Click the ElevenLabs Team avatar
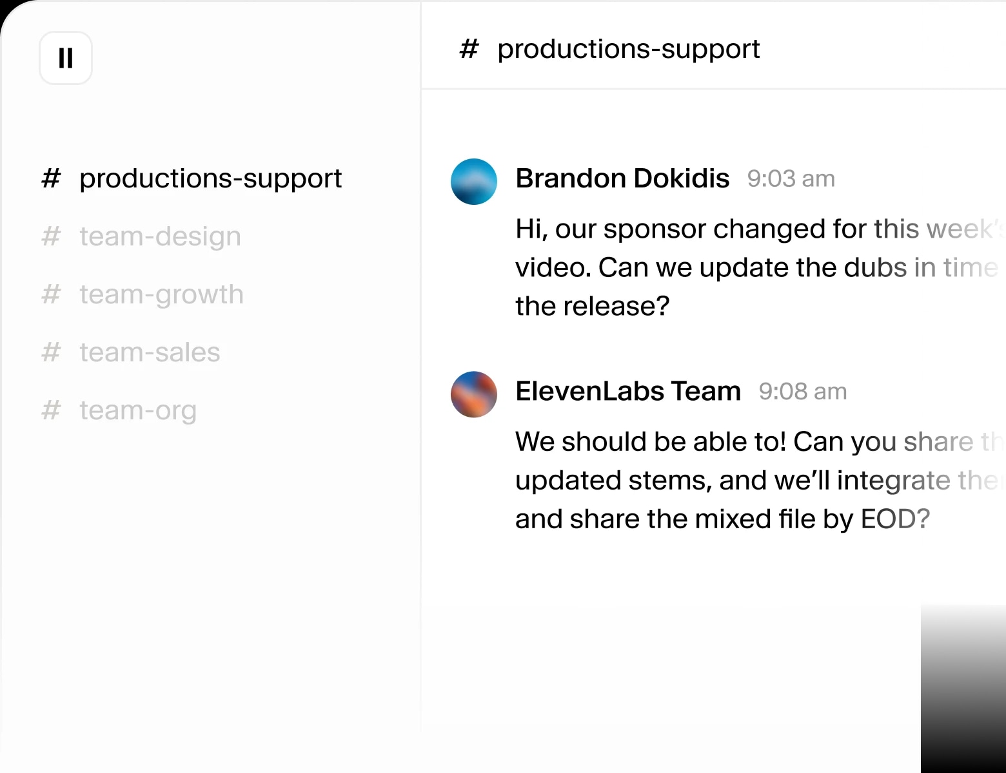The image size is (1006, 773). [474, 394]
